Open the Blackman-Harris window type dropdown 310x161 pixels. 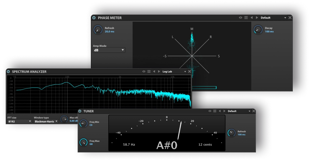46,121
